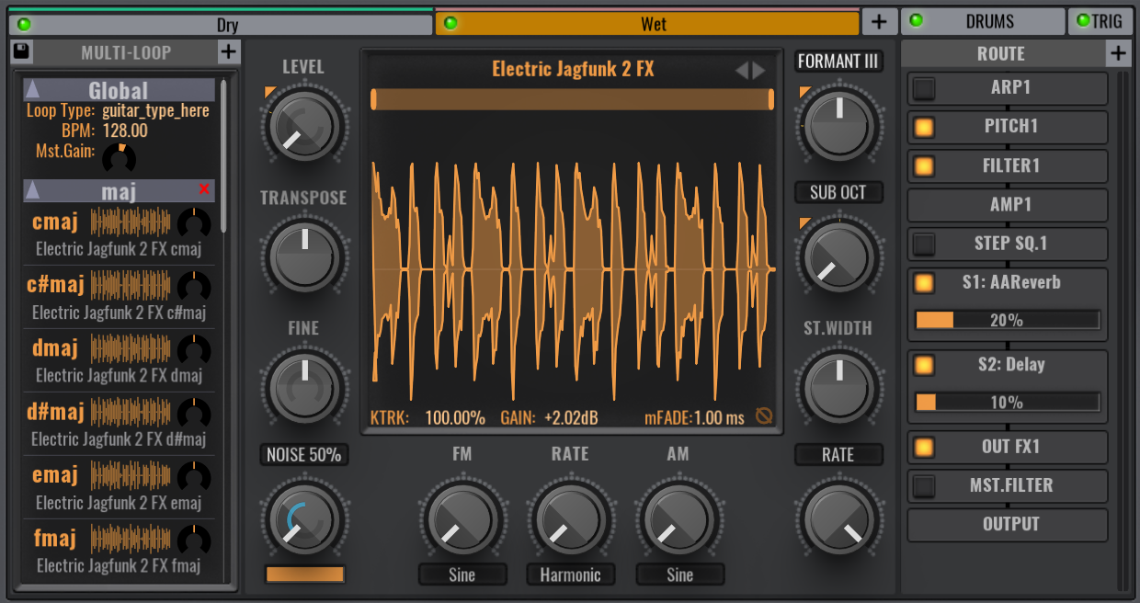Adjust the S1: AAReverb 20% slider
Screen dimensions: 1140x603
pyautogui.click(x=1008, y=320)
